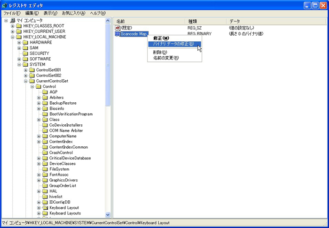Expand the HKEY_CLASSES_ROOT node

[13, 26]
